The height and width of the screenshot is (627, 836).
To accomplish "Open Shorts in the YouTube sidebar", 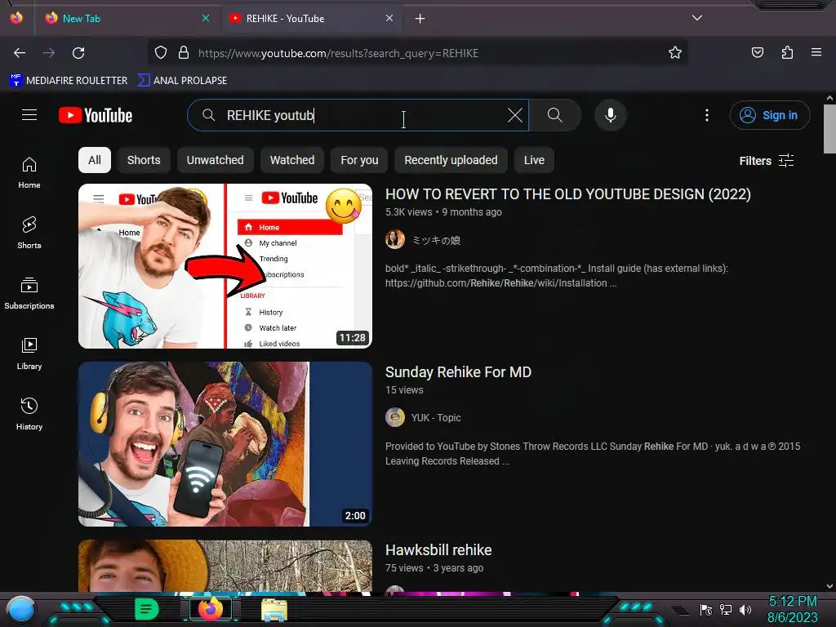I will tap(29, 233).
